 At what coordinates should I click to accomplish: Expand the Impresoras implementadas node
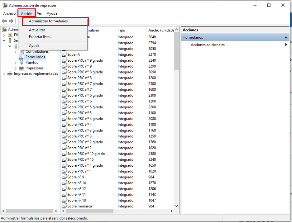point(4,74)
